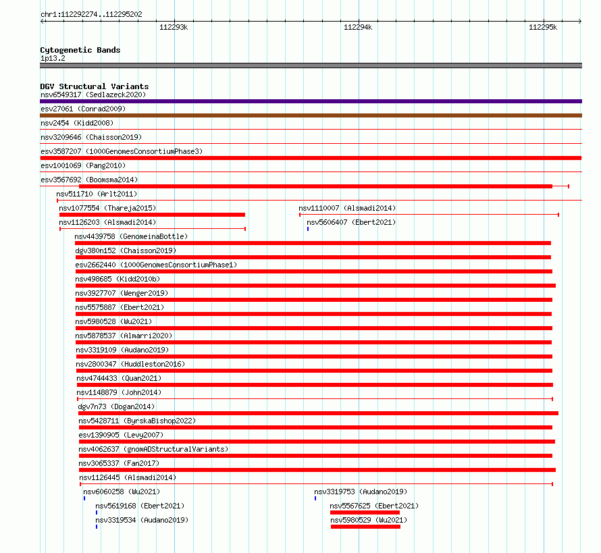Screen dimensions: 601x553
Task: Click the blue nsv3319753 variant marker
Action: (x=315, y=498)
